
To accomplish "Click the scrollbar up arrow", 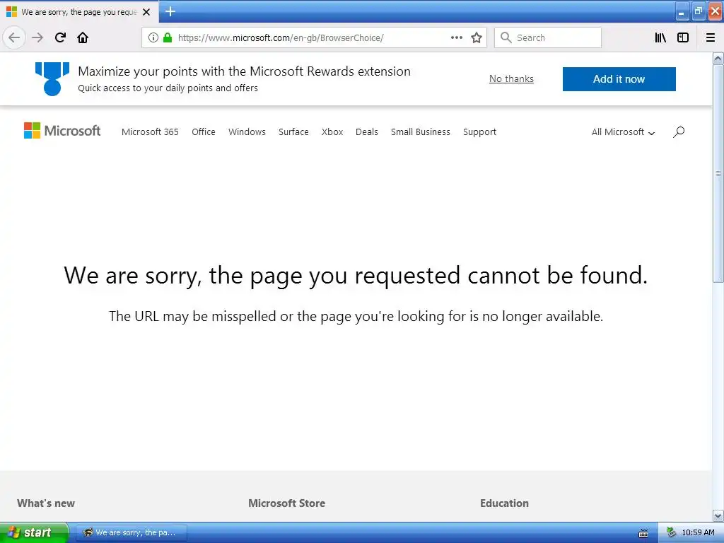I will (718, 58).
